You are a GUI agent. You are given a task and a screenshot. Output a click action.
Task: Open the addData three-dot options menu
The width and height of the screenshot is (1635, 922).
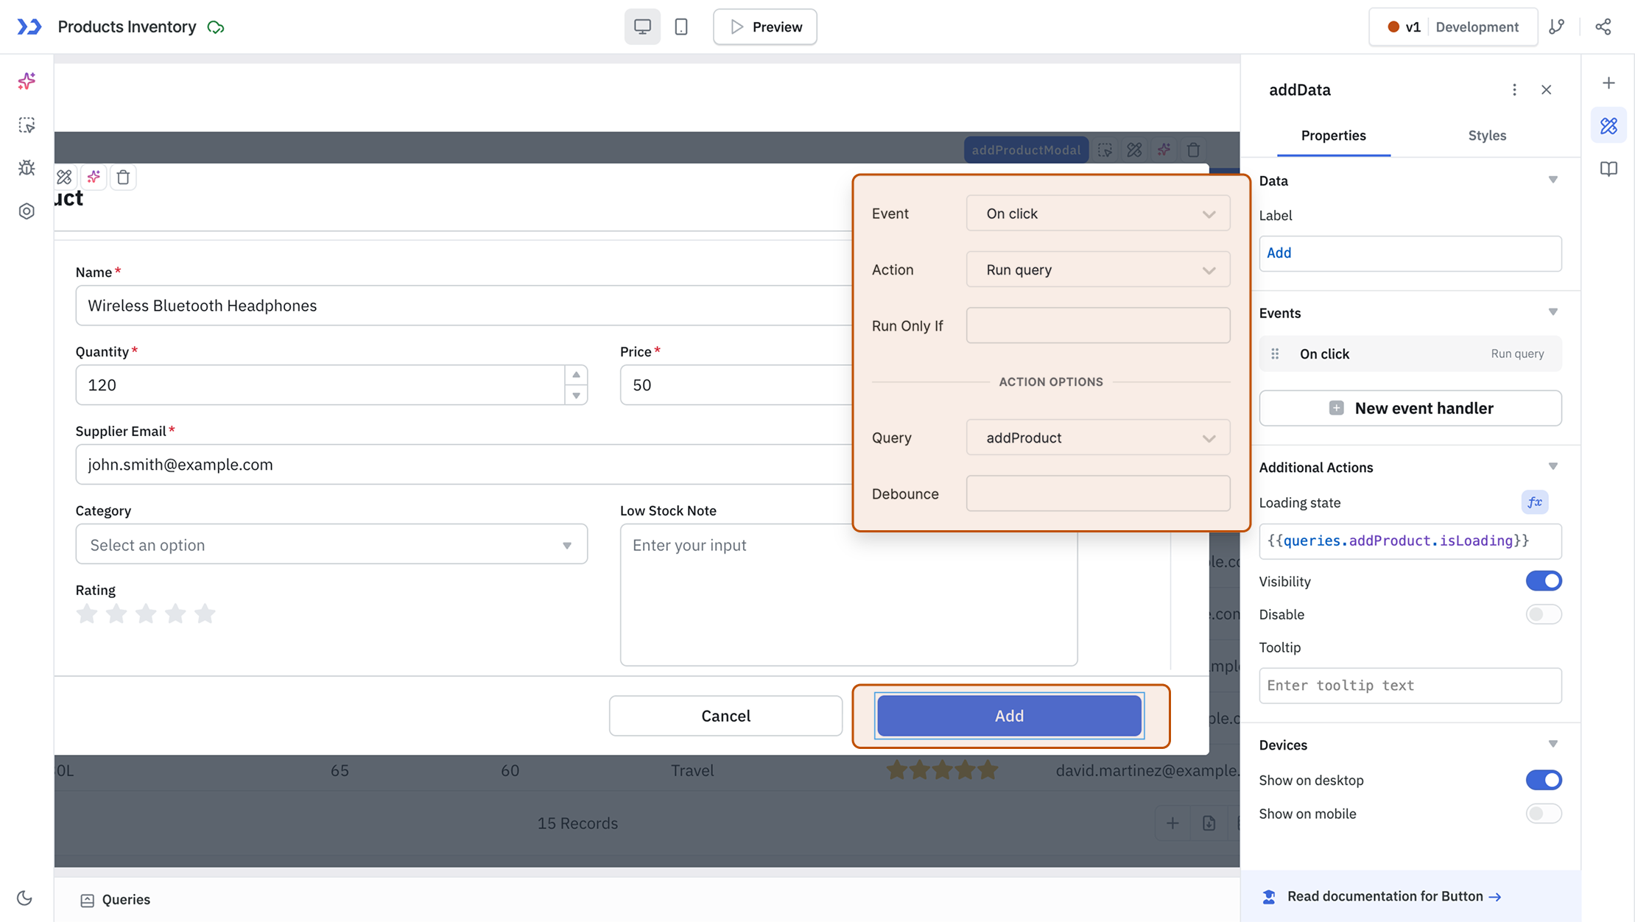[1514, 90]
